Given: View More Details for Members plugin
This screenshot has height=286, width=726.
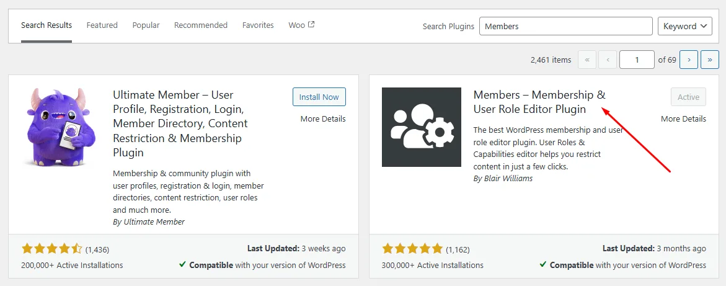Looking at the screenshot, I should coord(683,119).
